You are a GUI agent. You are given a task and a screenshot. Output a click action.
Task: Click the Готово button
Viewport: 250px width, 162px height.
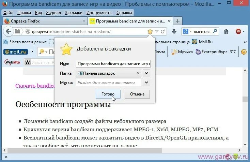[108, 94]
